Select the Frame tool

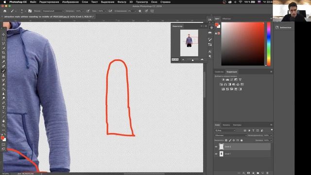click(3, 57)
